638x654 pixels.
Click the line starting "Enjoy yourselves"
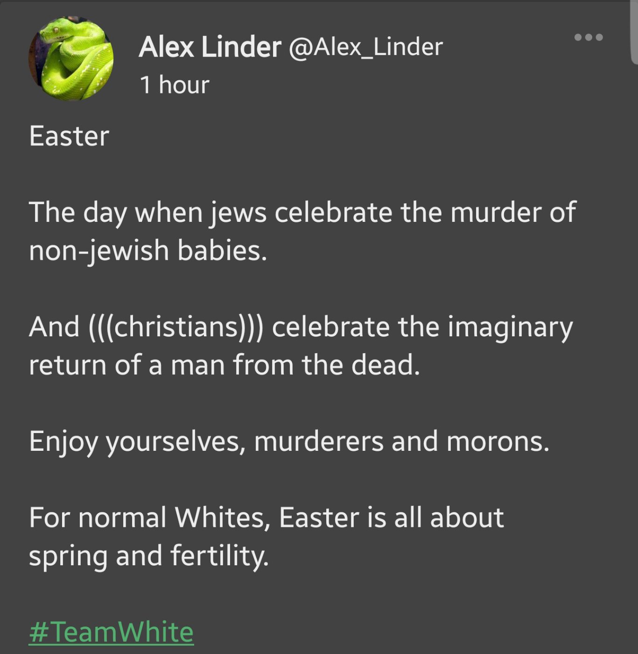click(x=289, y=441)
